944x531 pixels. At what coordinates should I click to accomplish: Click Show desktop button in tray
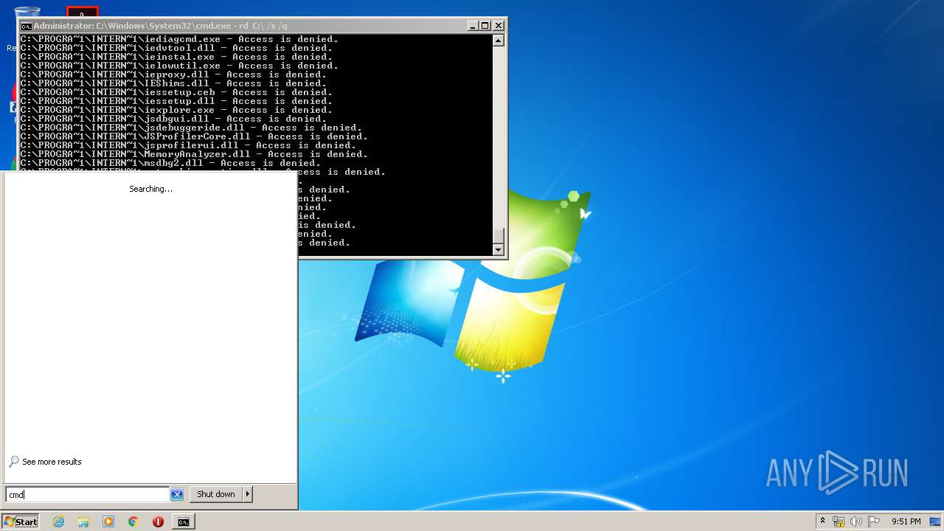tap(935, 521)
